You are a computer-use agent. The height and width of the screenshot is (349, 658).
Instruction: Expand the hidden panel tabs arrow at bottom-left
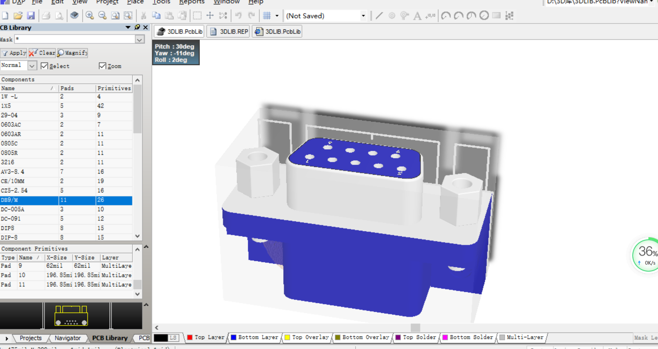(x=6, y=338)
